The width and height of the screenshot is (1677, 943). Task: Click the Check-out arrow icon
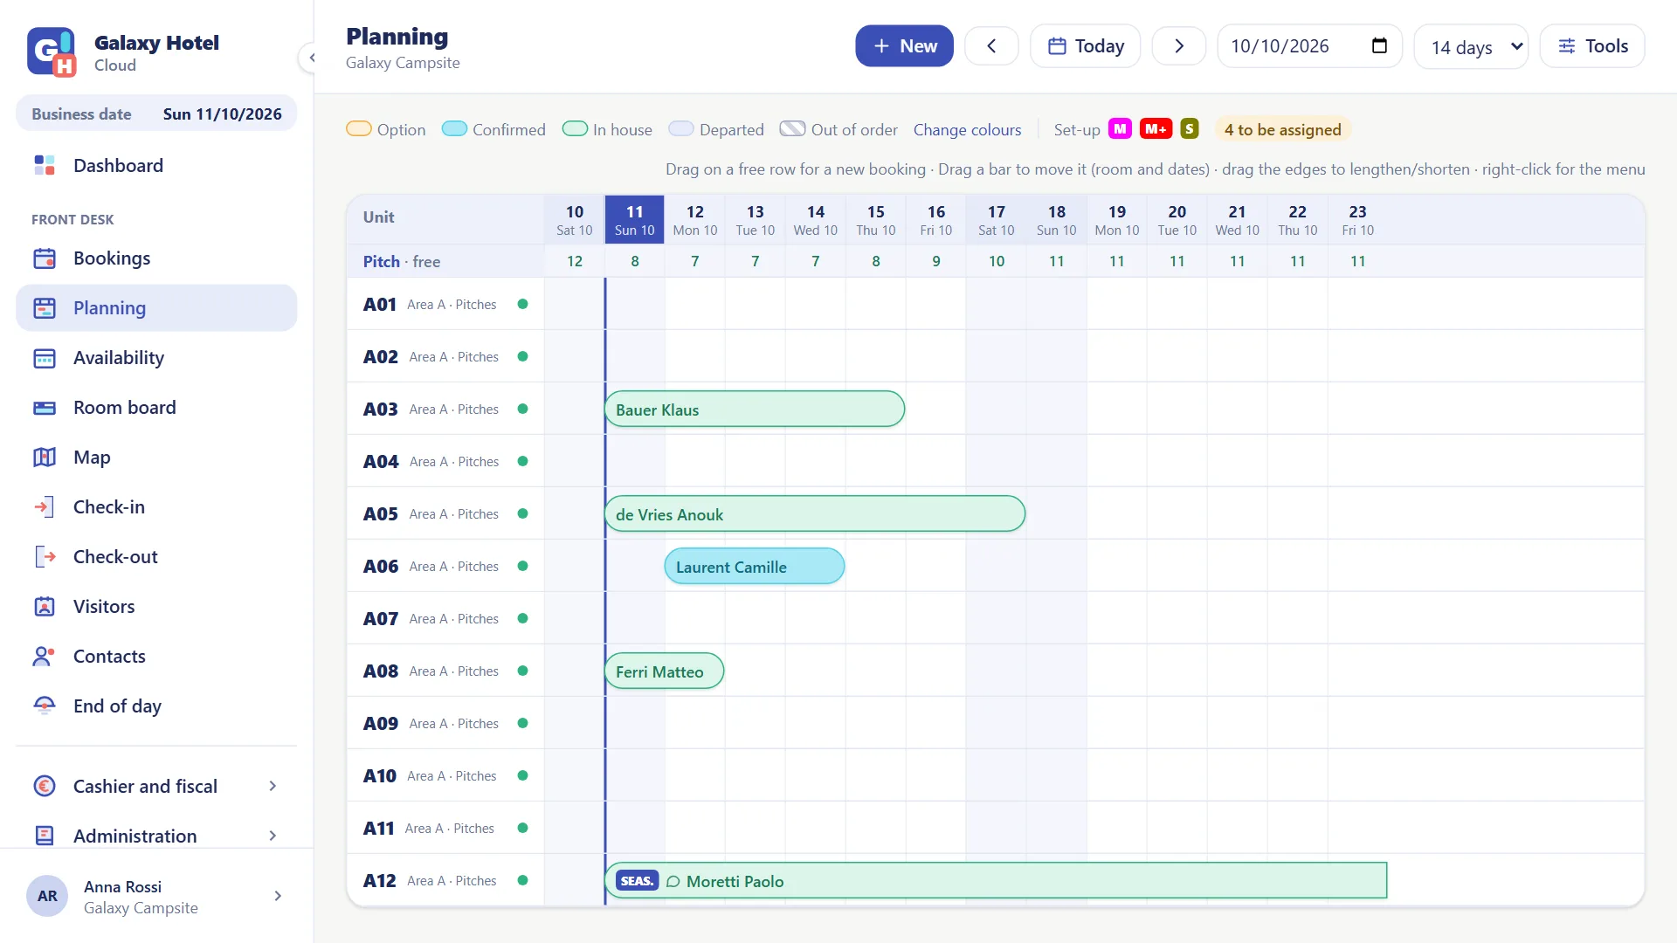coord(45,556)
